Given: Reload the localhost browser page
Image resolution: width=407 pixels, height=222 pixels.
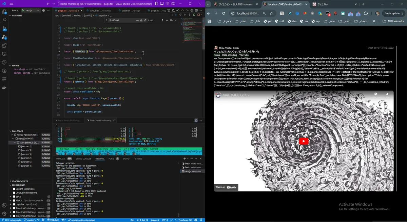Looking at the screenshot, I should coord(224,13).
